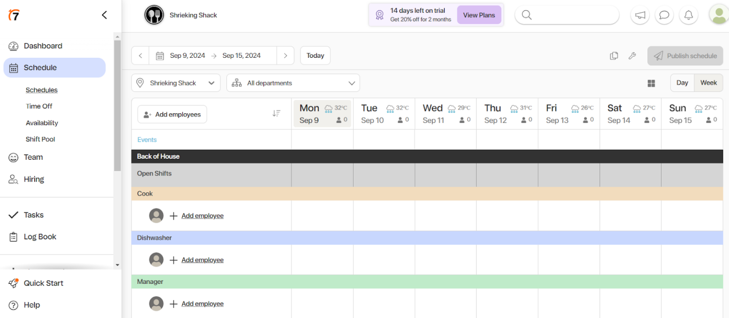Add employee under the Cook role
729x318 pixels.
click(202, 216)
